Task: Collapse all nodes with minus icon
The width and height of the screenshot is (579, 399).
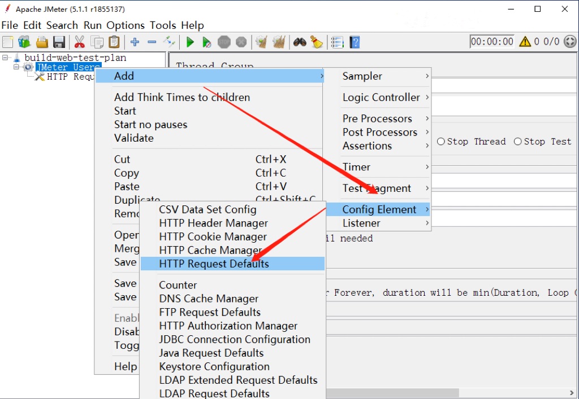Action: (x=152, y=42)
